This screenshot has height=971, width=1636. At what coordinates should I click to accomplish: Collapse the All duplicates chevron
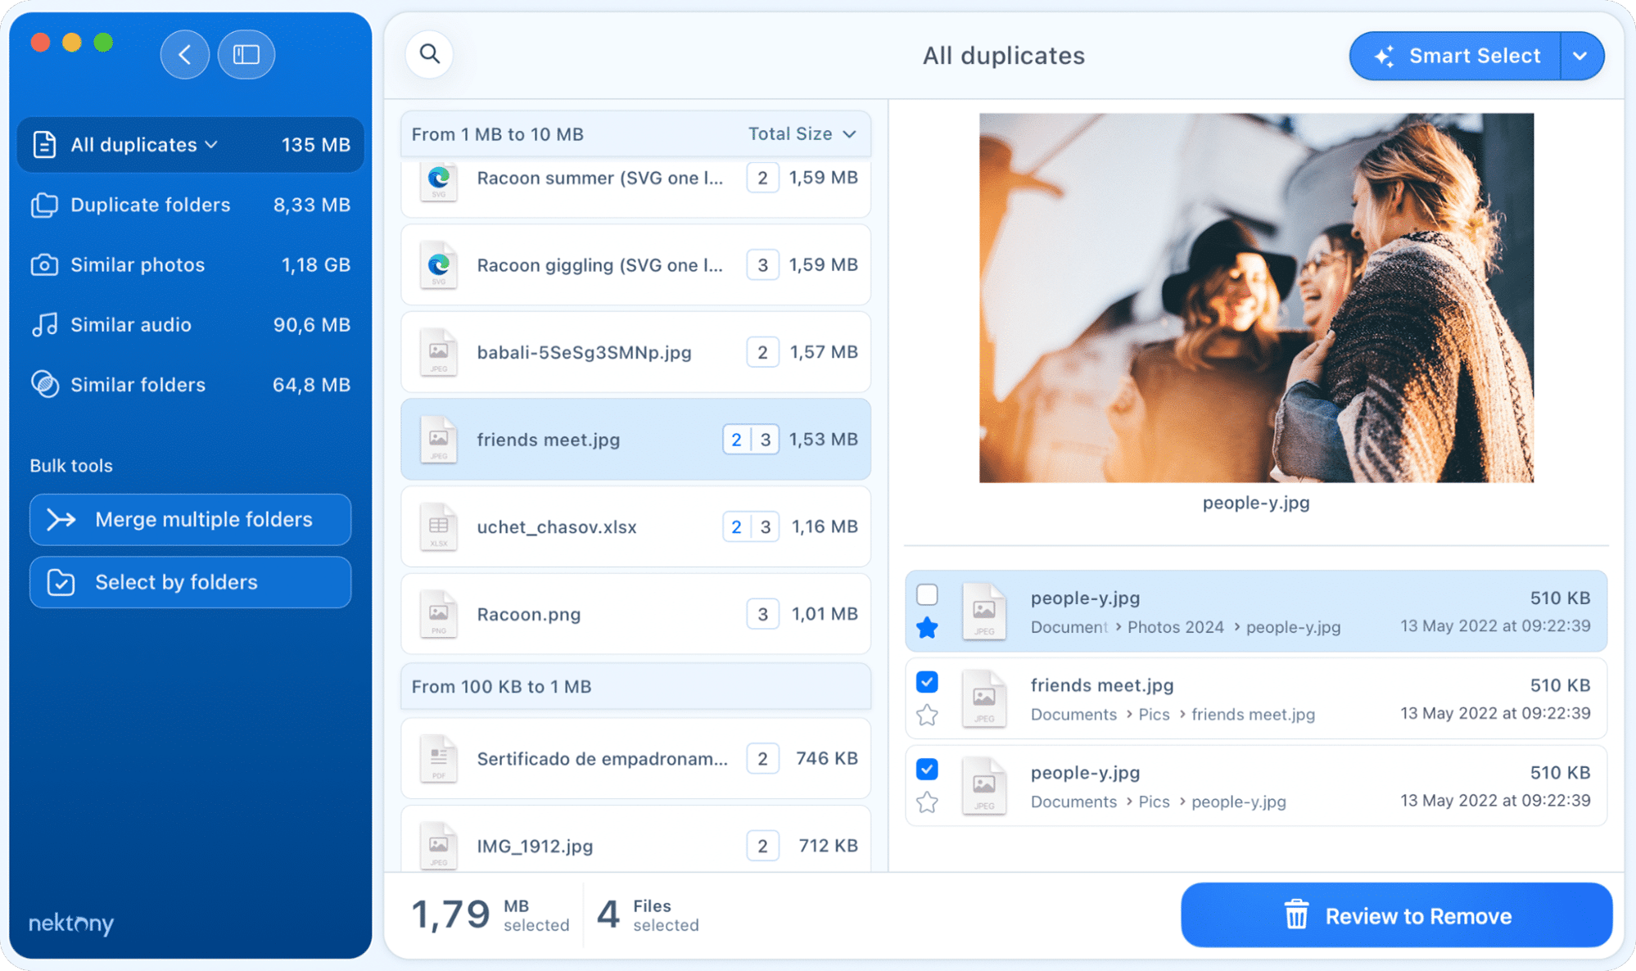(212, 145)
